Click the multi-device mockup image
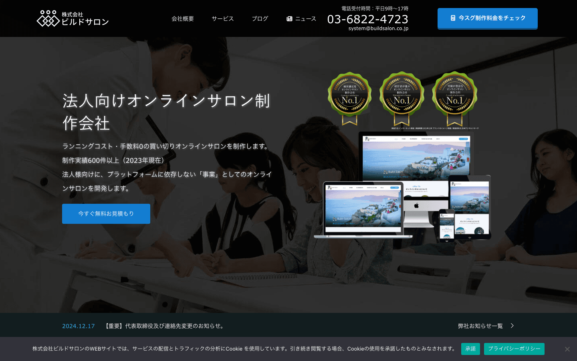The height and width of the screenshot is (361, 577). tap(402, 187)
